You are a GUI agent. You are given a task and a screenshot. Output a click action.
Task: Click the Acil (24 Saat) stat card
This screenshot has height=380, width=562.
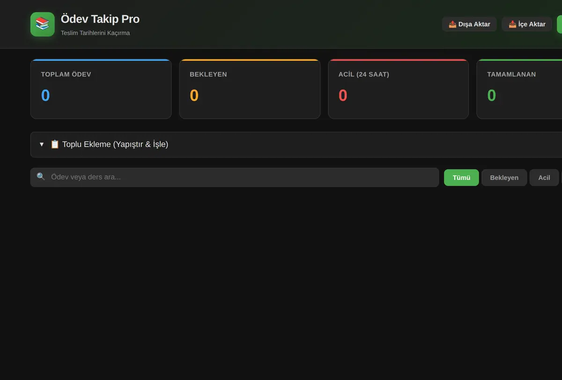point(399,89)
